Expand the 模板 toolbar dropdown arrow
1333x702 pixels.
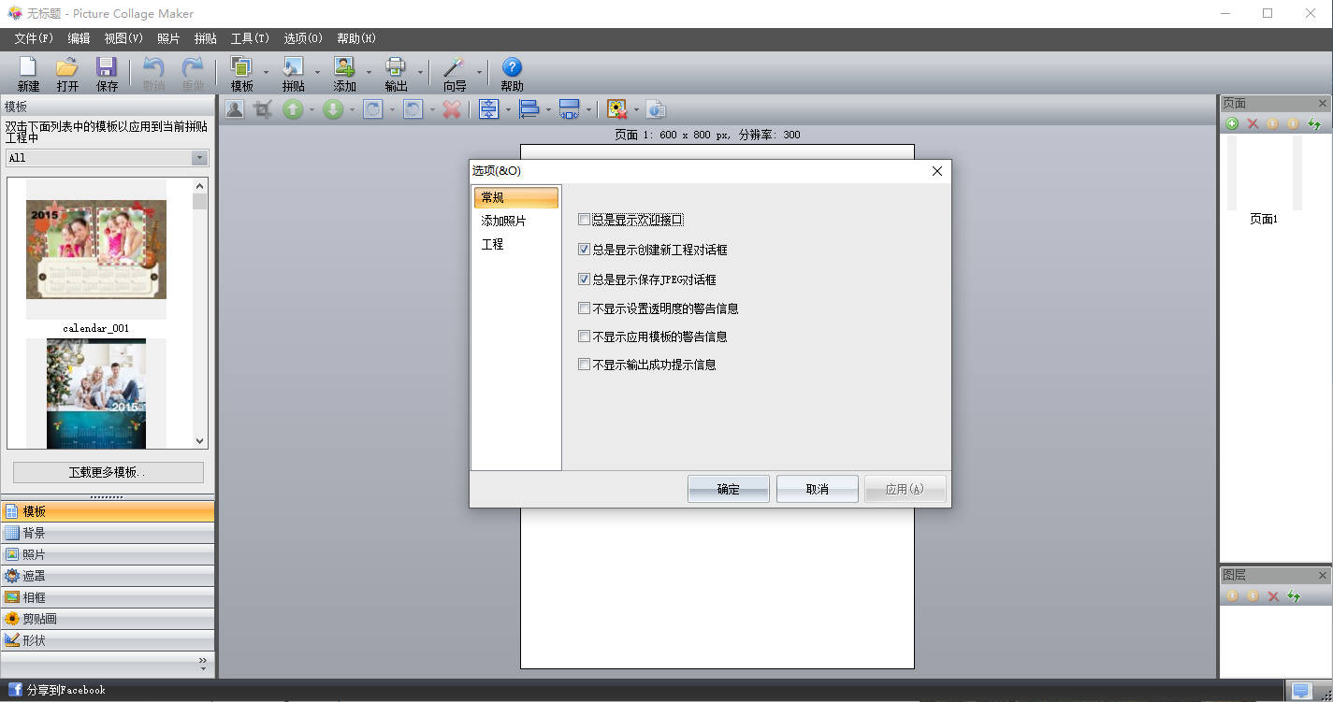click(x=267, y=72)
